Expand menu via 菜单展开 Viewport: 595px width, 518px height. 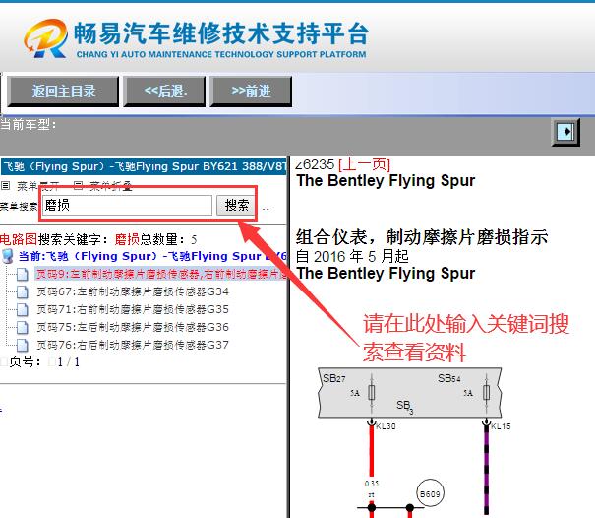tap(37, 186)
